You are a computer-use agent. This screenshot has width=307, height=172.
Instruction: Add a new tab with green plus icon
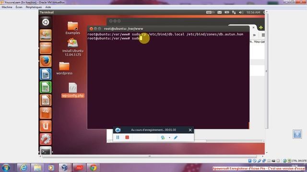pos(261,28)
